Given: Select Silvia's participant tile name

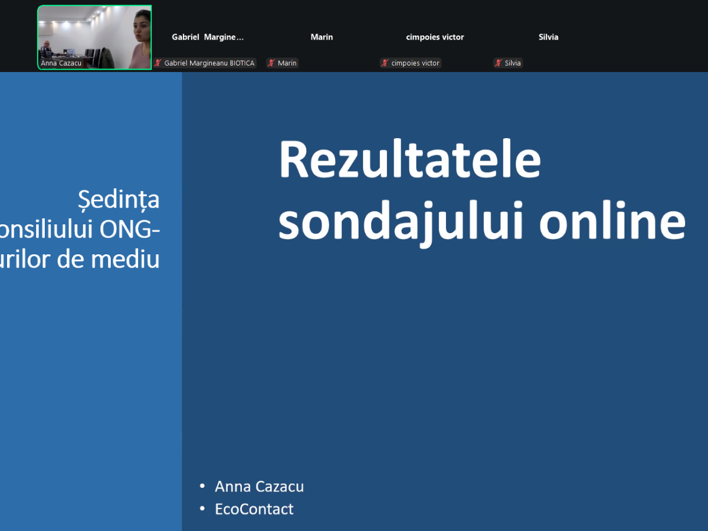Looking at the screenshot, I should [x=548, y=37].
